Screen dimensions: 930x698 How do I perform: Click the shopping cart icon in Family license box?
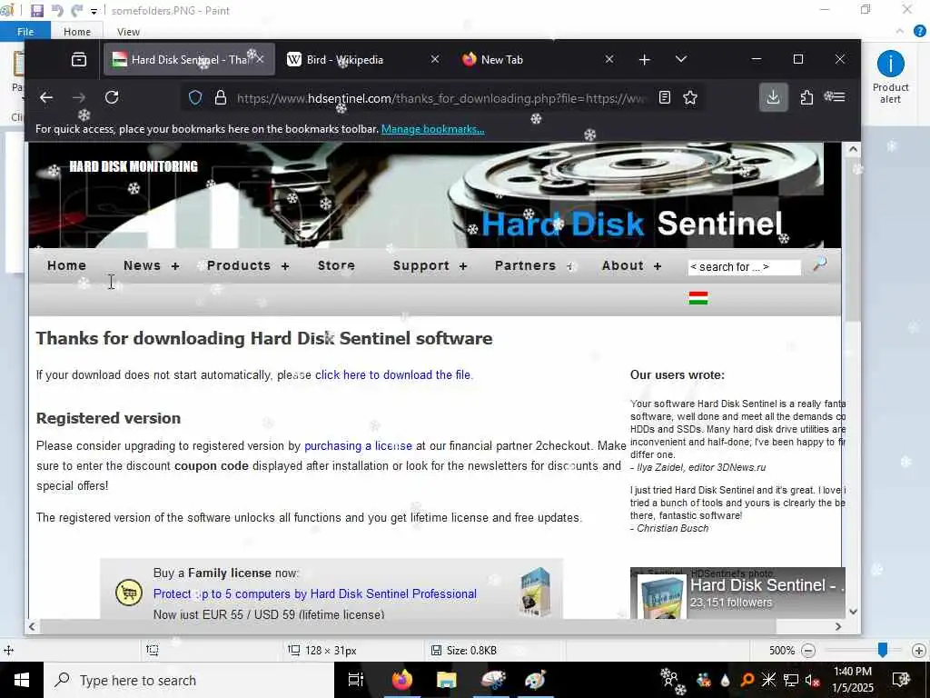coord(129,593)
